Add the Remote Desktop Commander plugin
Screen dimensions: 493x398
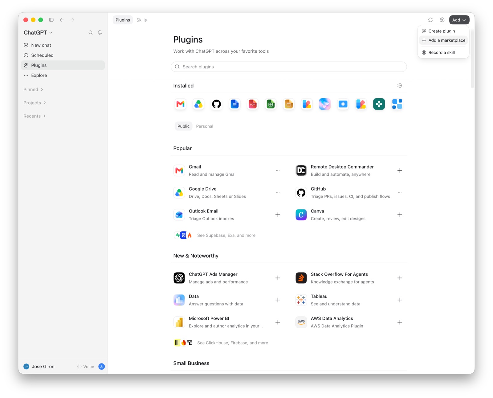coord(400,170)
